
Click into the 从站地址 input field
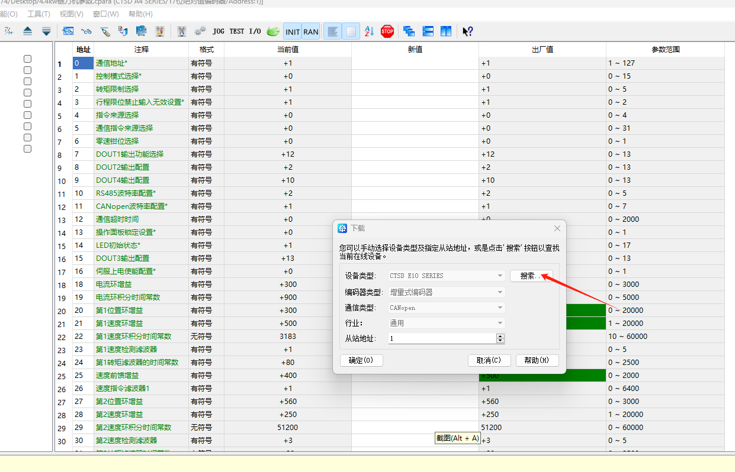tap(442, 338)
